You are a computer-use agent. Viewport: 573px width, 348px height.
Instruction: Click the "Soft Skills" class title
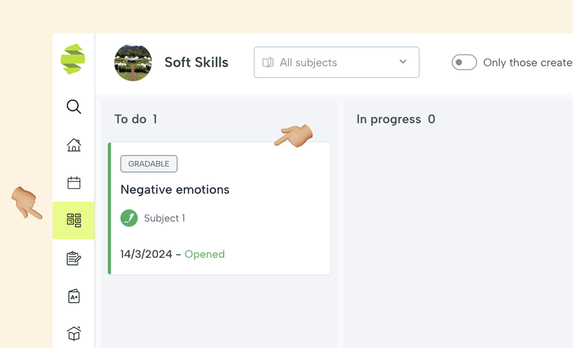(x=196, y=63)
